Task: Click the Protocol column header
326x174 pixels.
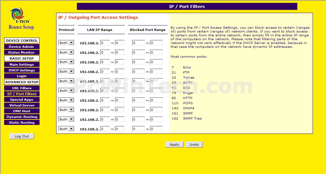Action: click(x=66, y=30)
